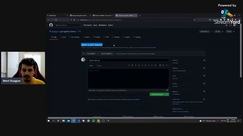Fork the repository
This screenshot has height=136, width=243.
229,31
